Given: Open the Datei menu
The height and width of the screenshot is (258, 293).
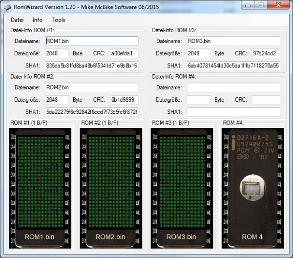Looking at the screenshot, I should 17,20.
